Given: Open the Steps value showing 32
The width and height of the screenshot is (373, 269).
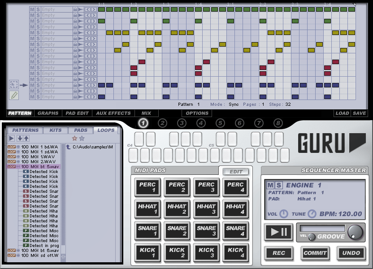Looking at the screenshot, I should [288, 104].
